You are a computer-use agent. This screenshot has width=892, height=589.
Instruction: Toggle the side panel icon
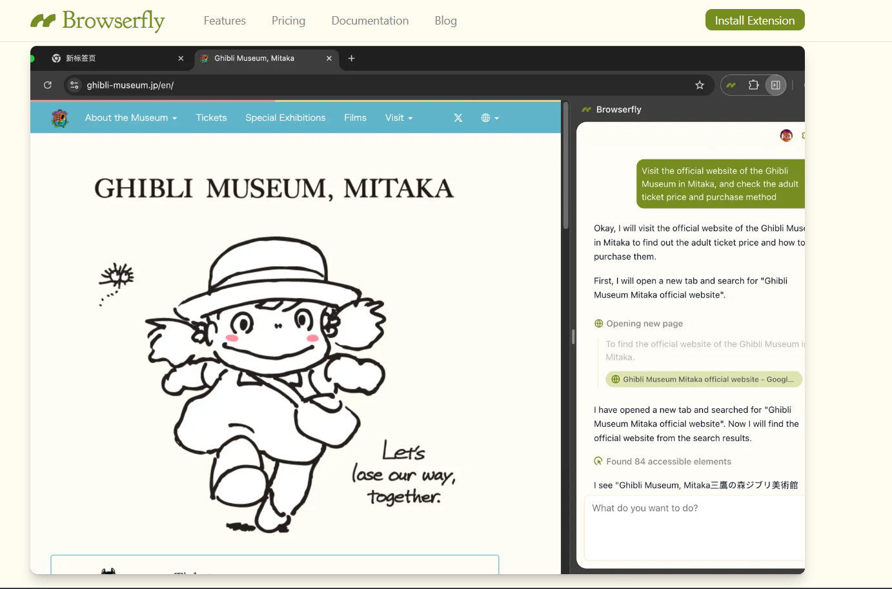[x=776, y=85]
